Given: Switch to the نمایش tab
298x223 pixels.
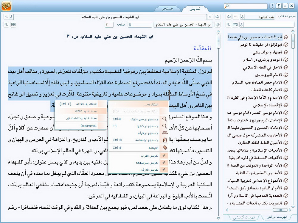Looking at the screenshot, I should pyautogui.click(x=195, y=9).
